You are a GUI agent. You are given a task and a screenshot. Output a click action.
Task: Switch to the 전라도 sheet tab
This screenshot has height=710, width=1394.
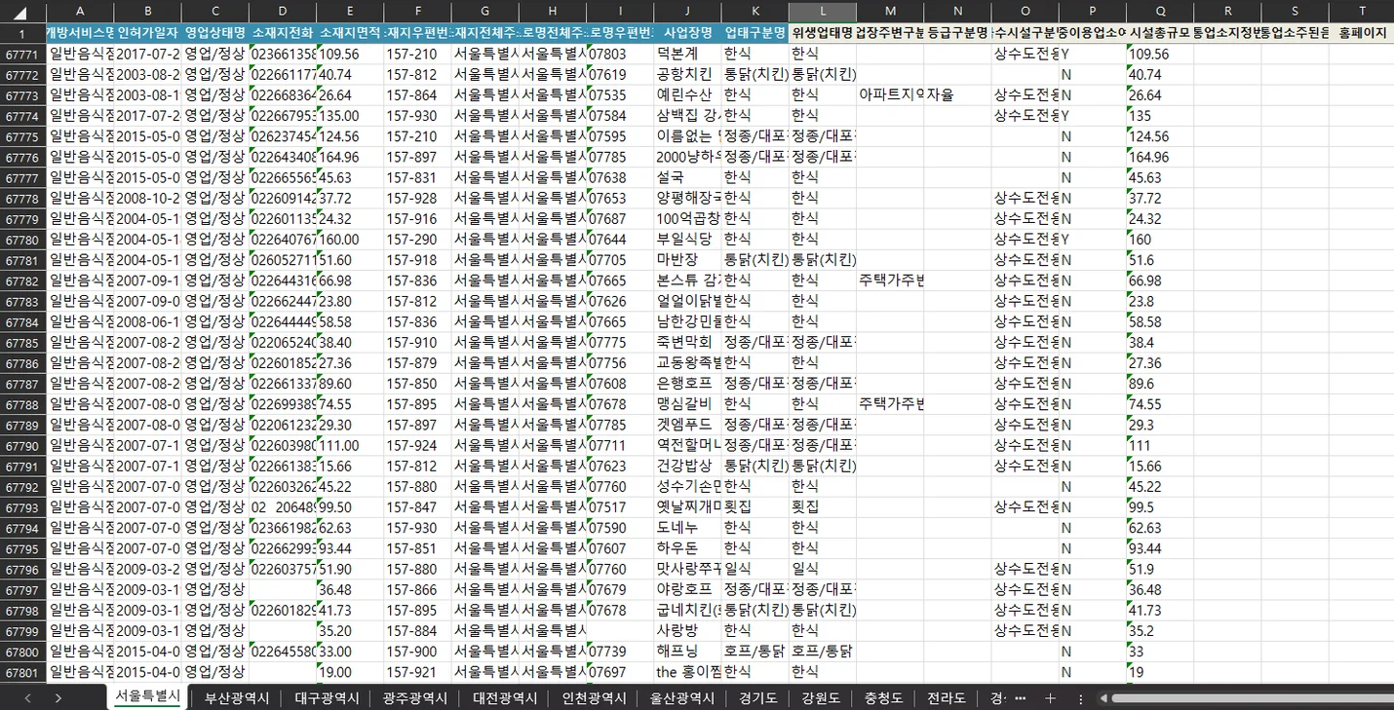click(947, 697)
